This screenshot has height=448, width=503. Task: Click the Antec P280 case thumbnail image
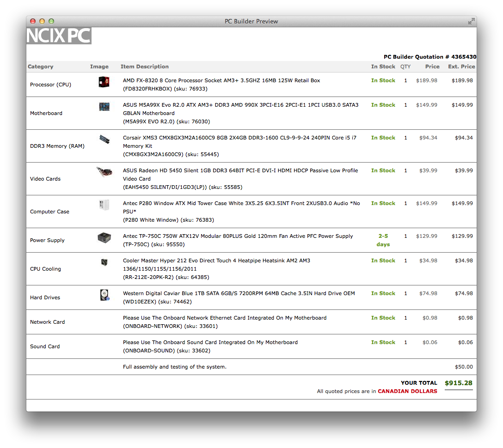[x=104, y=205]
